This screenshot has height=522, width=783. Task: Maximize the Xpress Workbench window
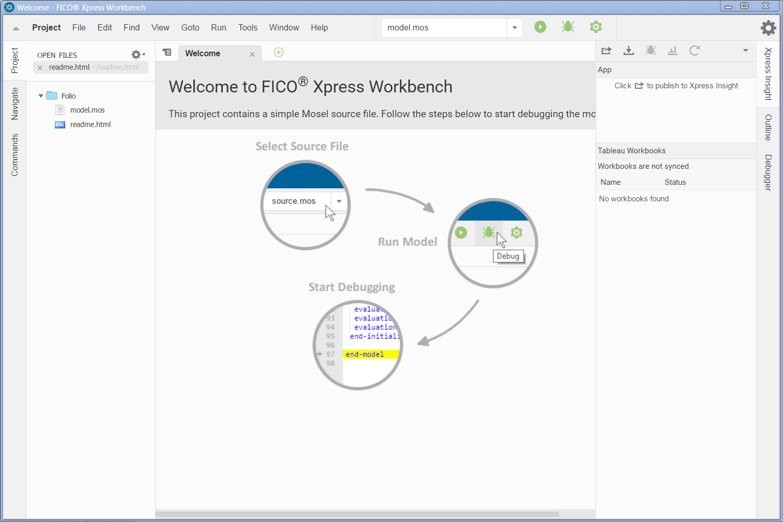coord(744,6)
